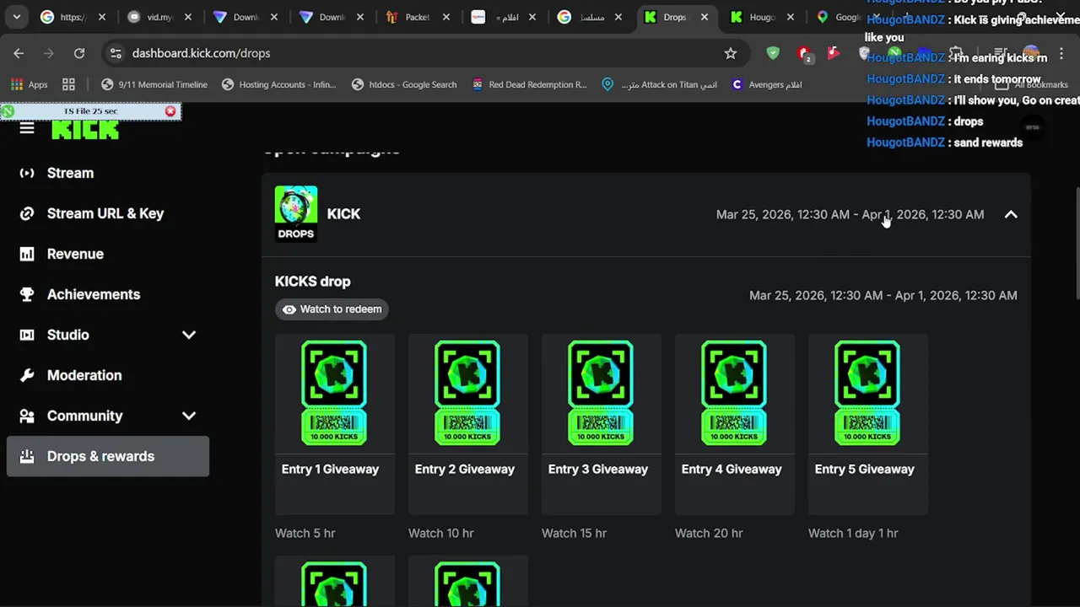The width and height of the screenshot is (1080, 607).
Task: Open the tab search dropdown arrow
Action: pyautogui.click(x=16, y=17)
